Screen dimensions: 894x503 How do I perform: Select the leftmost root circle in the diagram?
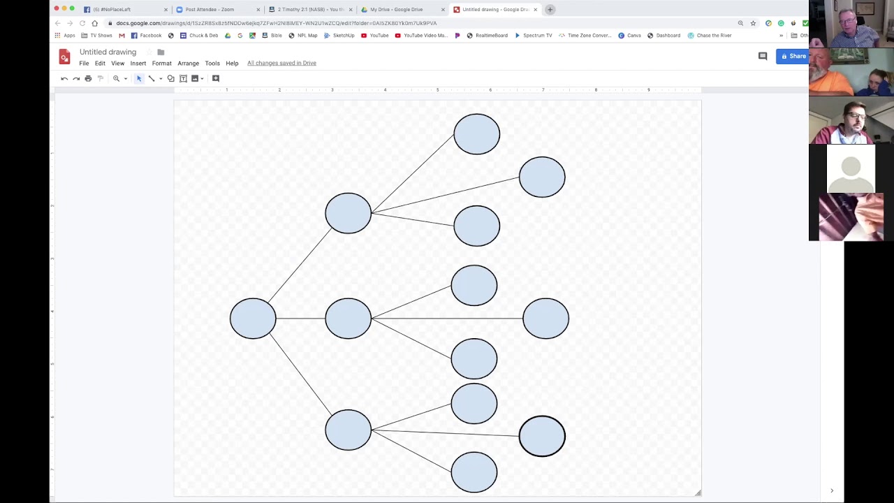[x=253, y=319]
